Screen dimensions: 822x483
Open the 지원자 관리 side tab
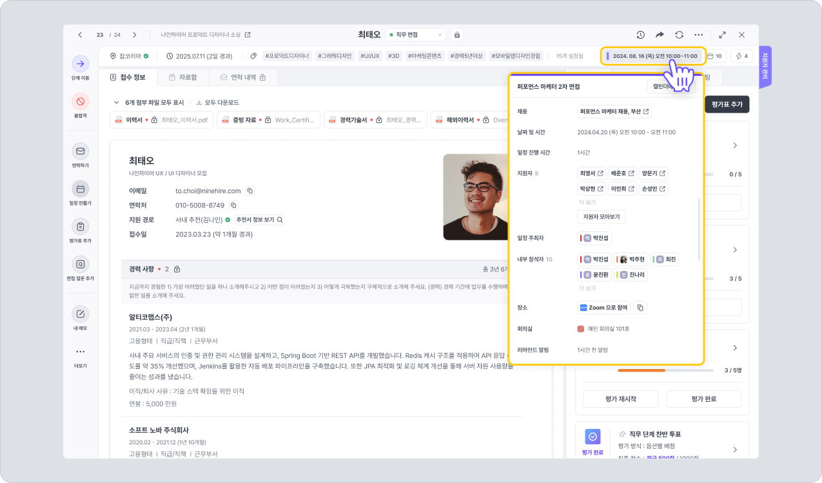coord(765,66)
